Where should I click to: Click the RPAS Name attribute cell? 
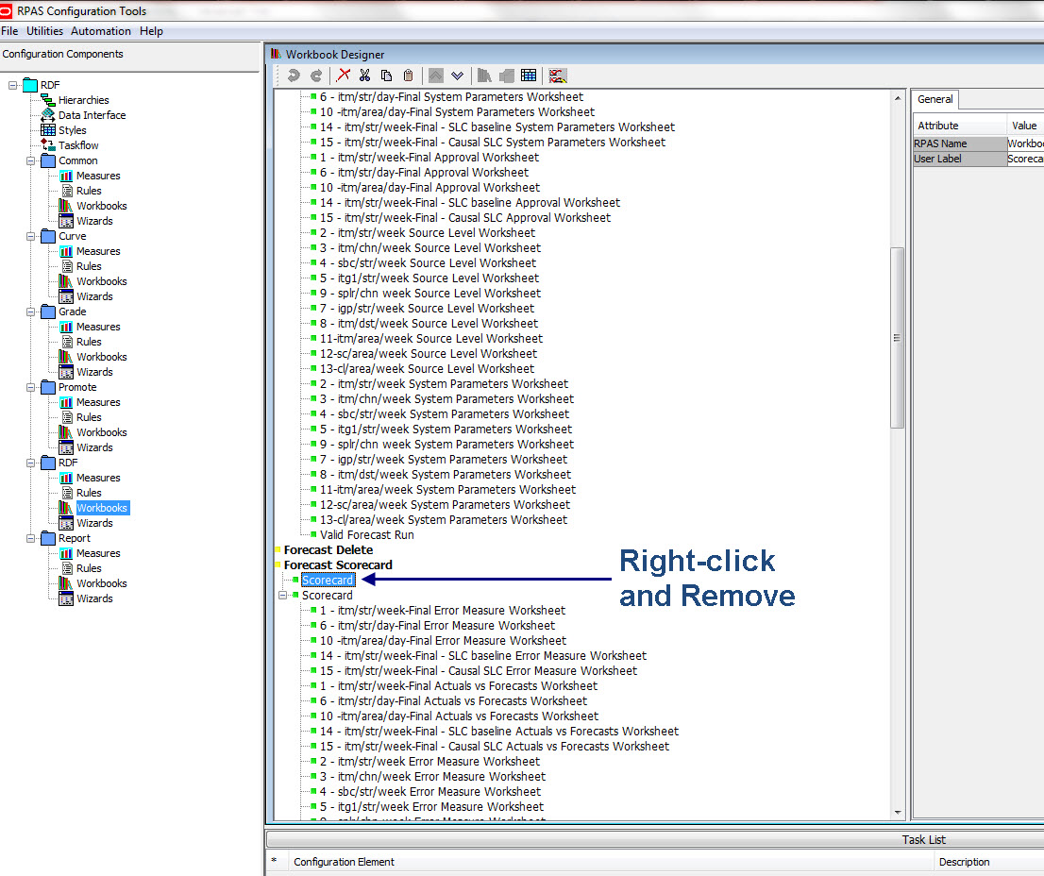959,143
